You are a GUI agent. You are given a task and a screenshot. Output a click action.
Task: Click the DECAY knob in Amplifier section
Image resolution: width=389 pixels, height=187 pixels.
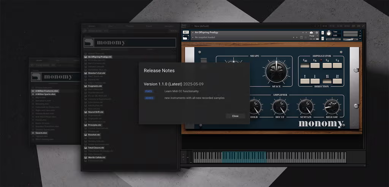[x=280, y=107]
